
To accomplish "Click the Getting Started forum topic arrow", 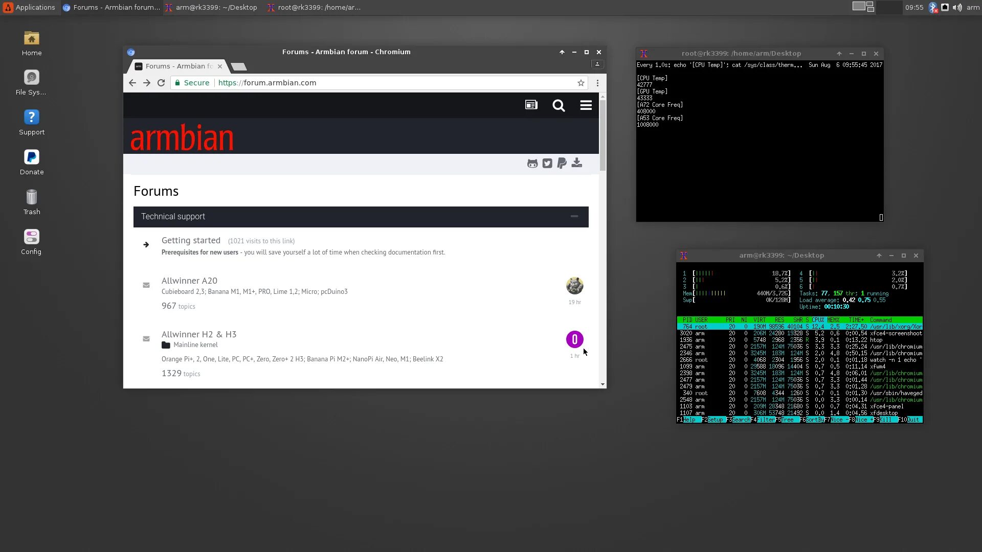I will tap(146, 244).
